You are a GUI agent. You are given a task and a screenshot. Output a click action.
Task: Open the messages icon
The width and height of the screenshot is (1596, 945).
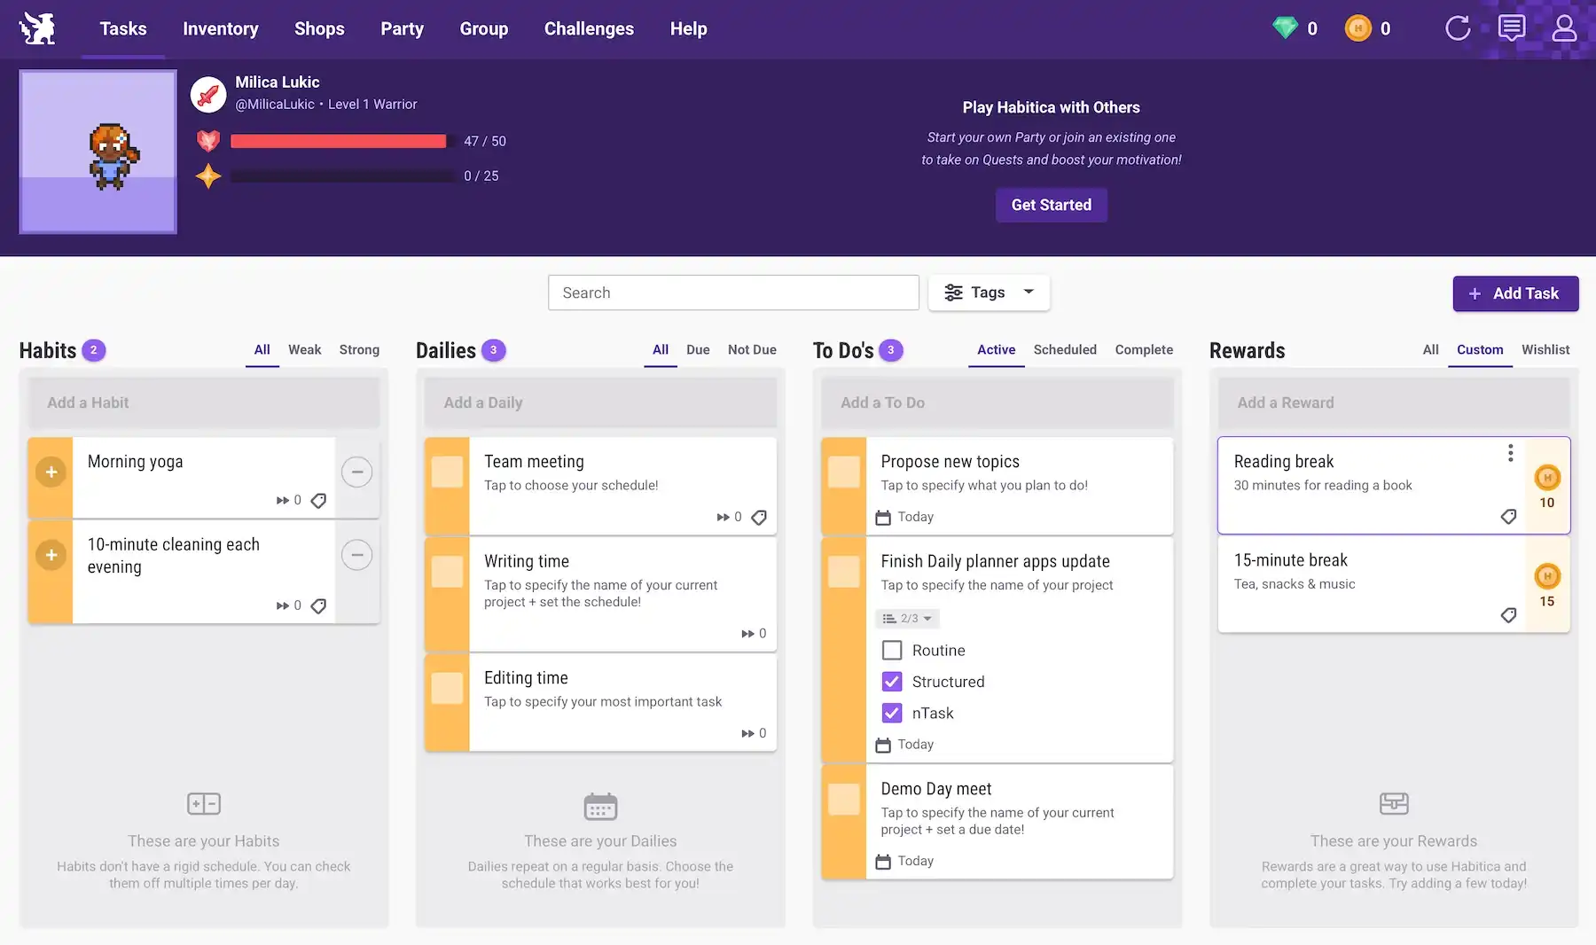tap(1512, 28)
